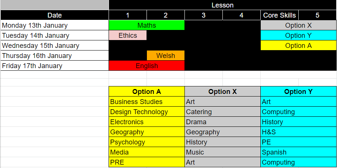The image size is (337, 168).
Task: Click the cyan Option Y timetable cell
Action: (x=298, y=35)
